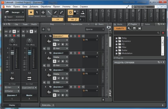Image resolution: width=168 pixels, height=109 pixels.
Task: Open the Обработка menu
Action: [46, 6]
